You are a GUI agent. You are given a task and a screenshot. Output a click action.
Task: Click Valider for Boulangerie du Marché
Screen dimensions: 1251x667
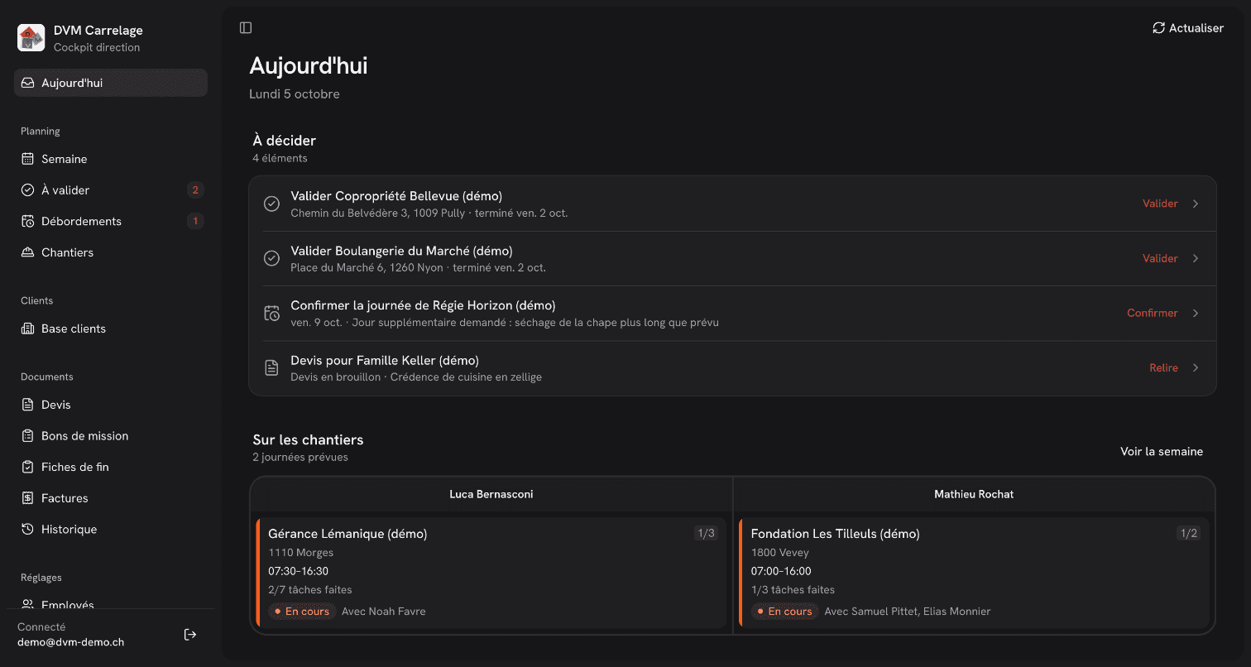click(x=1160, y=258)
